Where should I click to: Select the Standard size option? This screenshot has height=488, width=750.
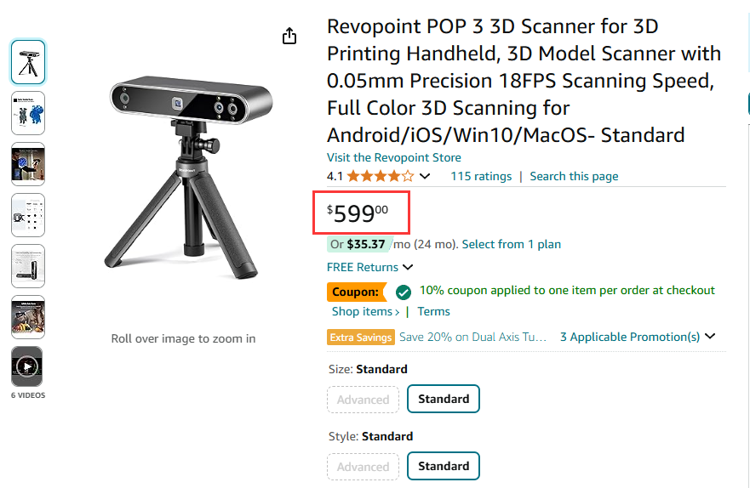pyautogui.click(x=444, y=399)
